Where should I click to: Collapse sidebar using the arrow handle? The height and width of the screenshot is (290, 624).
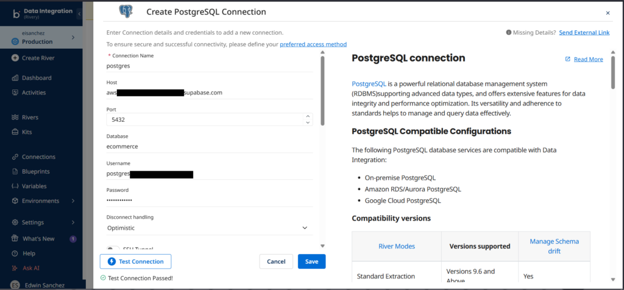[x=79, y=14]
